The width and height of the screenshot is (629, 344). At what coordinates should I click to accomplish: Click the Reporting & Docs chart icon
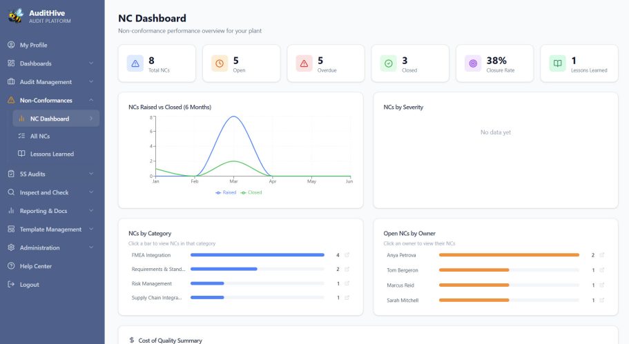click(11, 211)
